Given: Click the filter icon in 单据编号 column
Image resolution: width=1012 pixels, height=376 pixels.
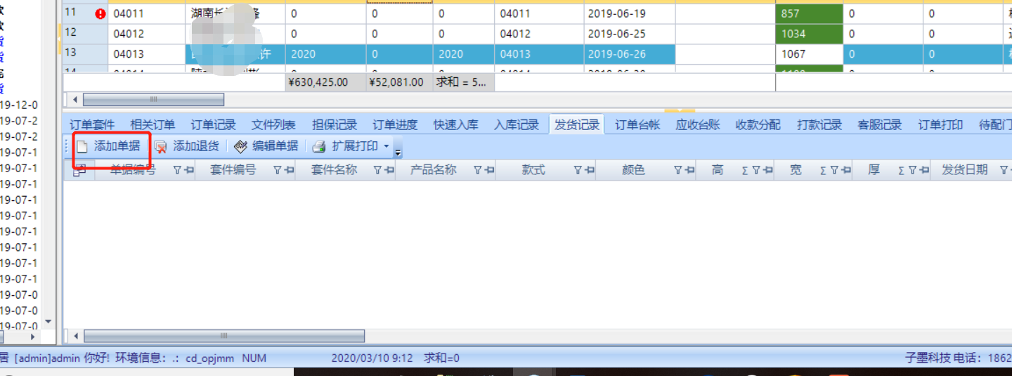Looking at the screenshot, I should [177, 170].
